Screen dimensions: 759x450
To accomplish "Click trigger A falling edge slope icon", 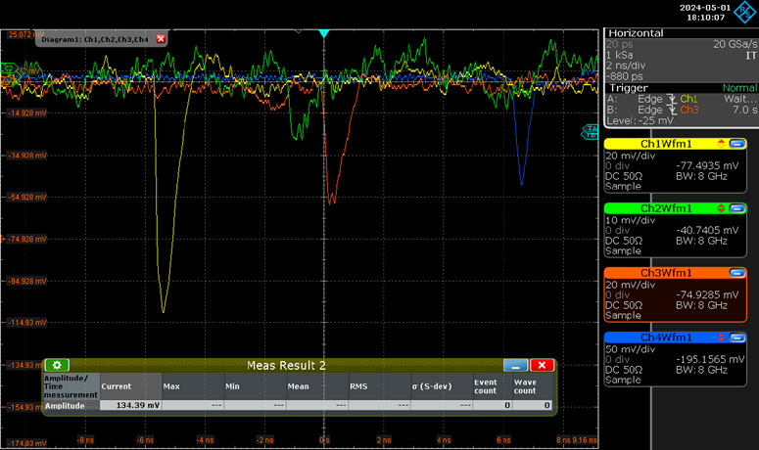I will coord(672,99).
